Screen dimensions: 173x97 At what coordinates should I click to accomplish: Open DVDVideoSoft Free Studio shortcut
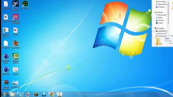15,19
